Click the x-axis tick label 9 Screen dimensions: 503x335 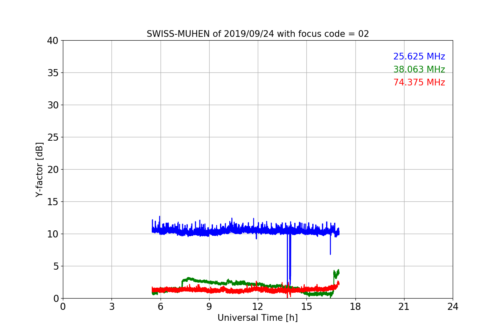click(209, 307)
